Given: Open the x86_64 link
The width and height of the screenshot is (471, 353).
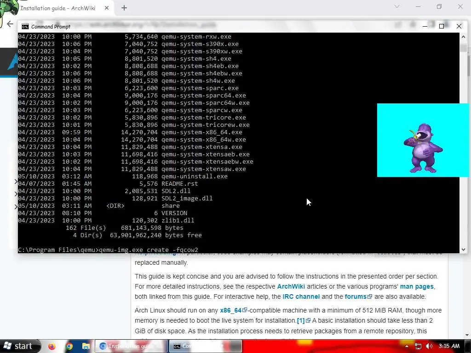Looking at the screenshot, I should [233, 310].
